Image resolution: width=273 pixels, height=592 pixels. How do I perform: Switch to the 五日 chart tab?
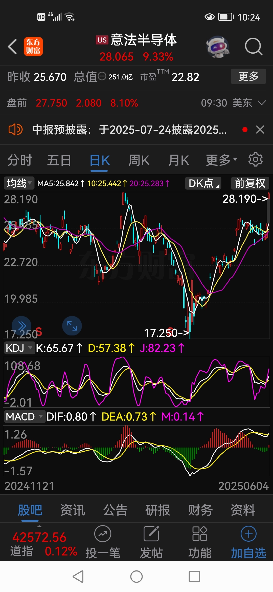[59, 160]
